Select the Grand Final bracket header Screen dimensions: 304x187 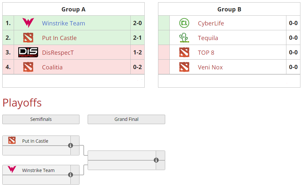pos(126,119)
